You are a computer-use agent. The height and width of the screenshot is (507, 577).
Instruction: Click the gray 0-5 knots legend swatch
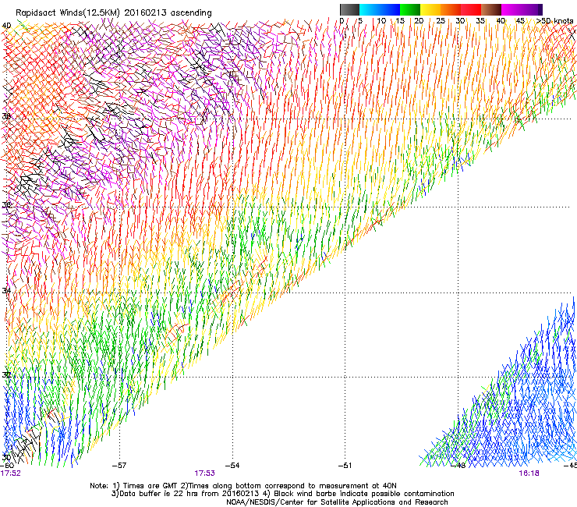point(349,9)
